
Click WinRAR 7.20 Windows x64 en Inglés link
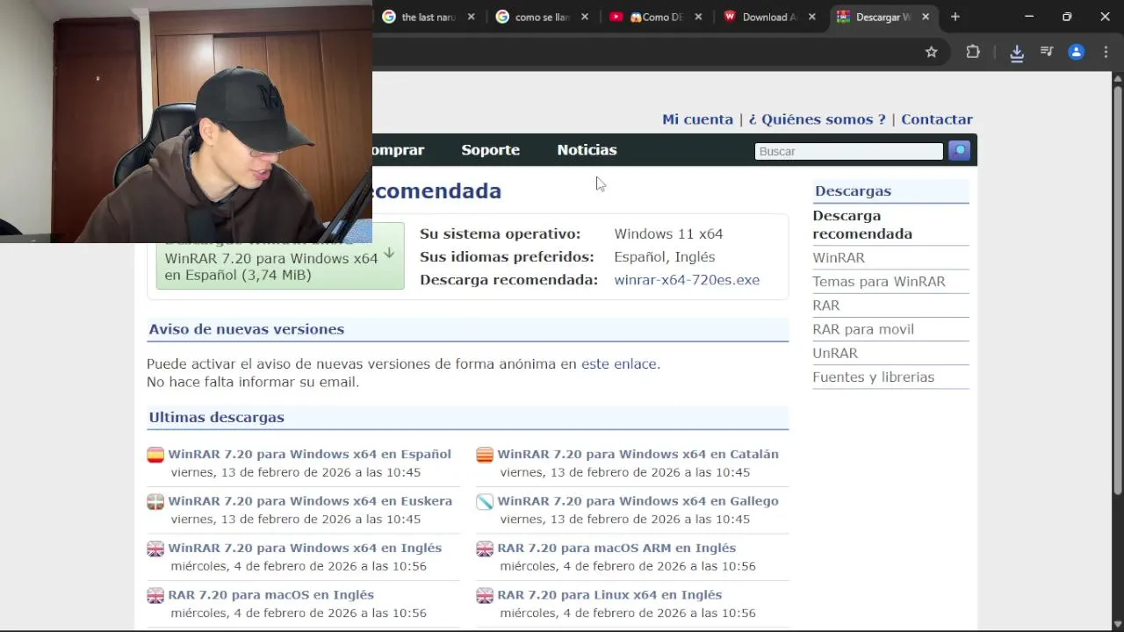point(305,548)
